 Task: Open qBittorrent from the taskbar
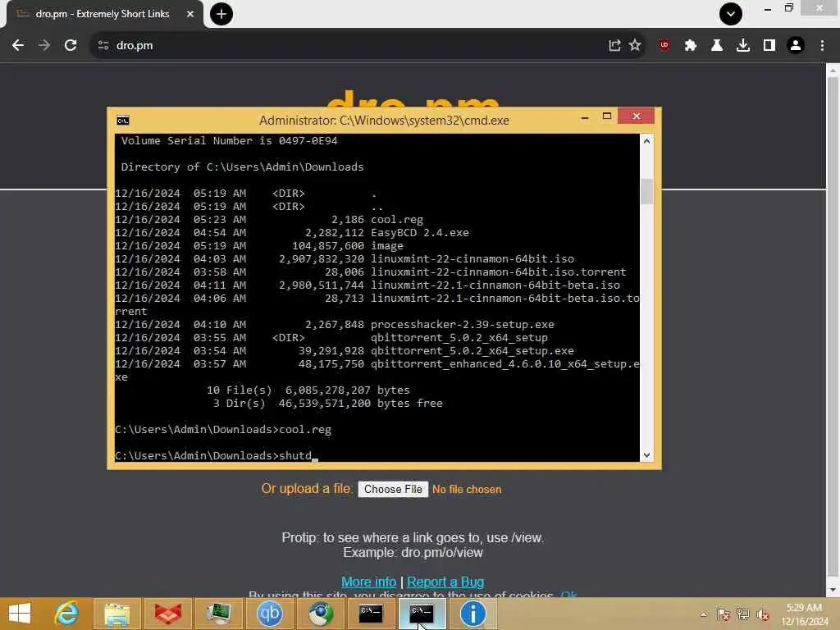[x=269, y=614]
